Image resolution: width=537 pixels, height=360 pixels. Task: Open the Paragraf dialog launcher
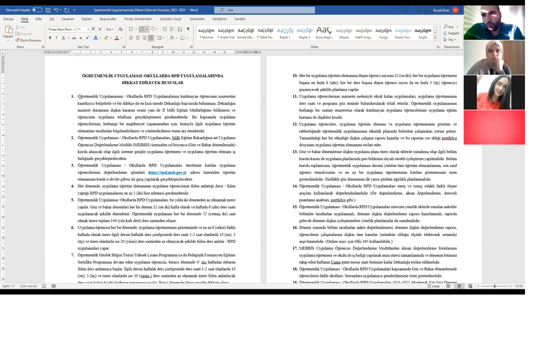pos(191,47)
